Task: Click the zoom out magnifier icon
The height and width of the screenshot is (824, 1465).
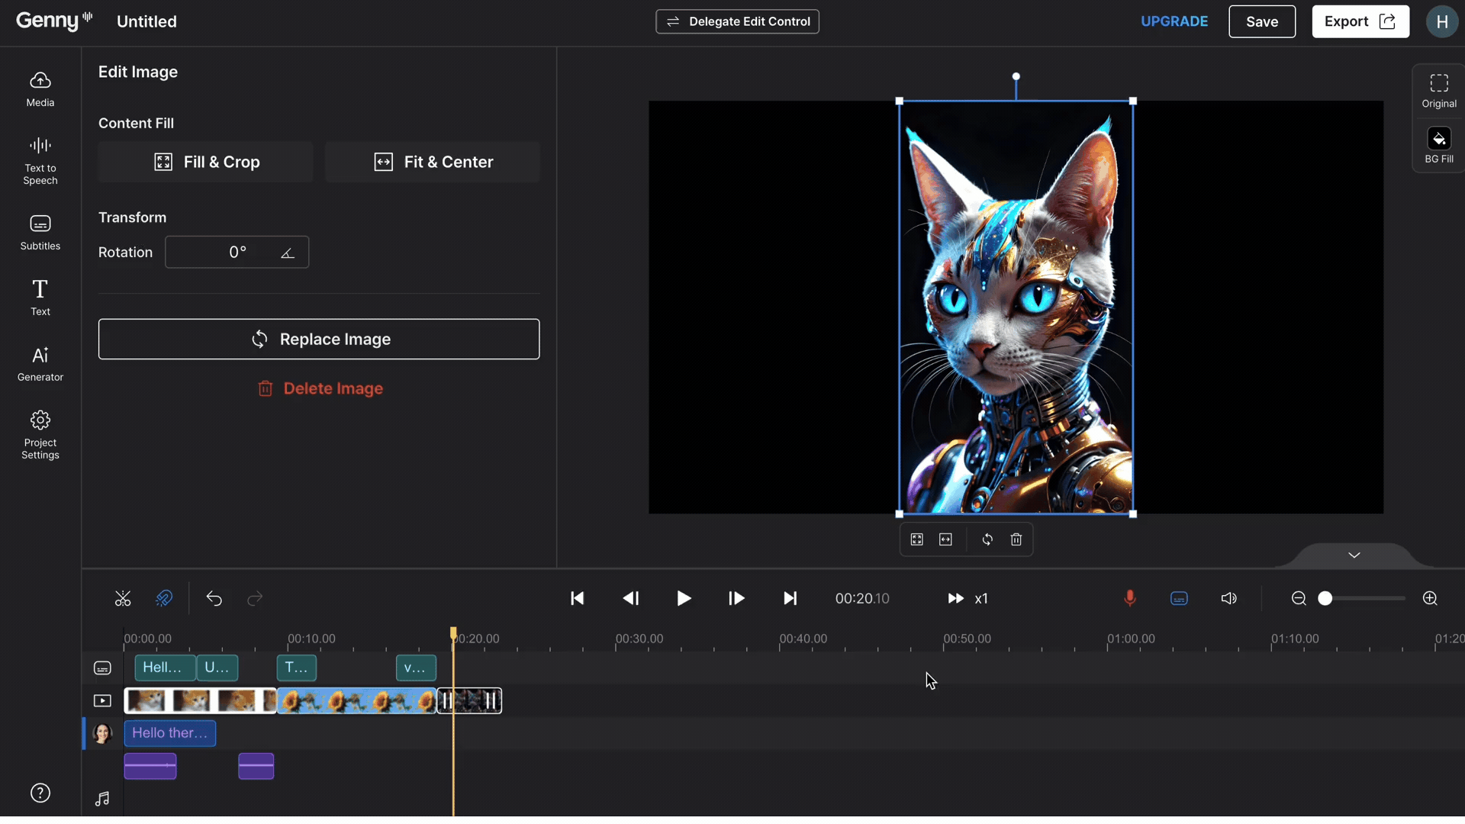Action: point(1299,599)
